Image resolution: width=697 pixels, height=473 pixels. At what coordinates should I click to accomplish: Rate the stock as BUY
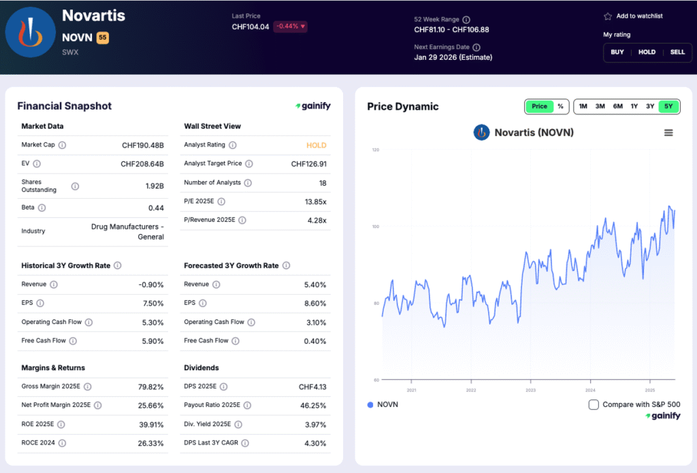click(617, 52)
